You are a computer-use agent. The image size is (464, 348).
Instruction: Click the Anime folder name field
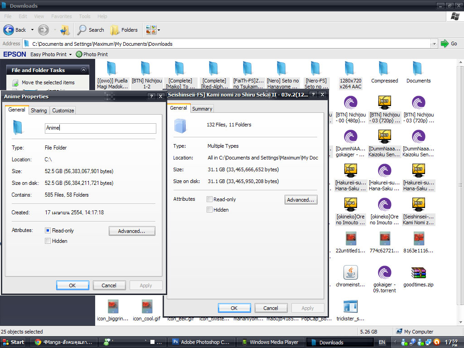[100, 128]
